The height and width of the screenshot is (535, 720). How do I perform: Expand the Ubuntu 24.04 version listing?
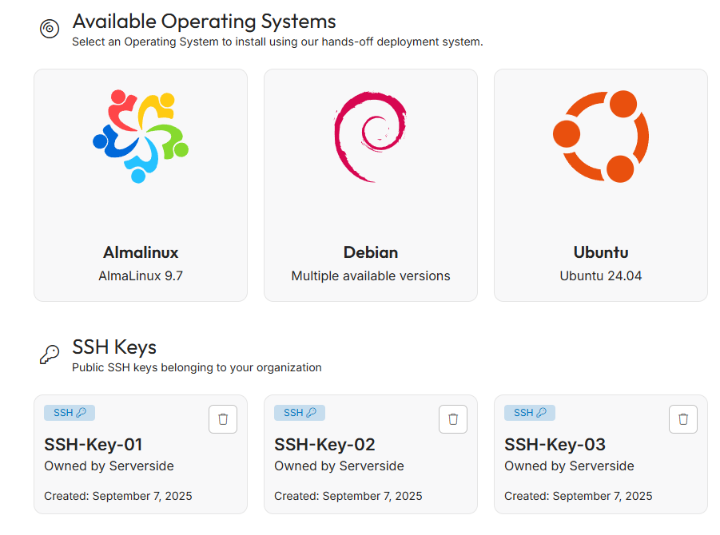600,275
